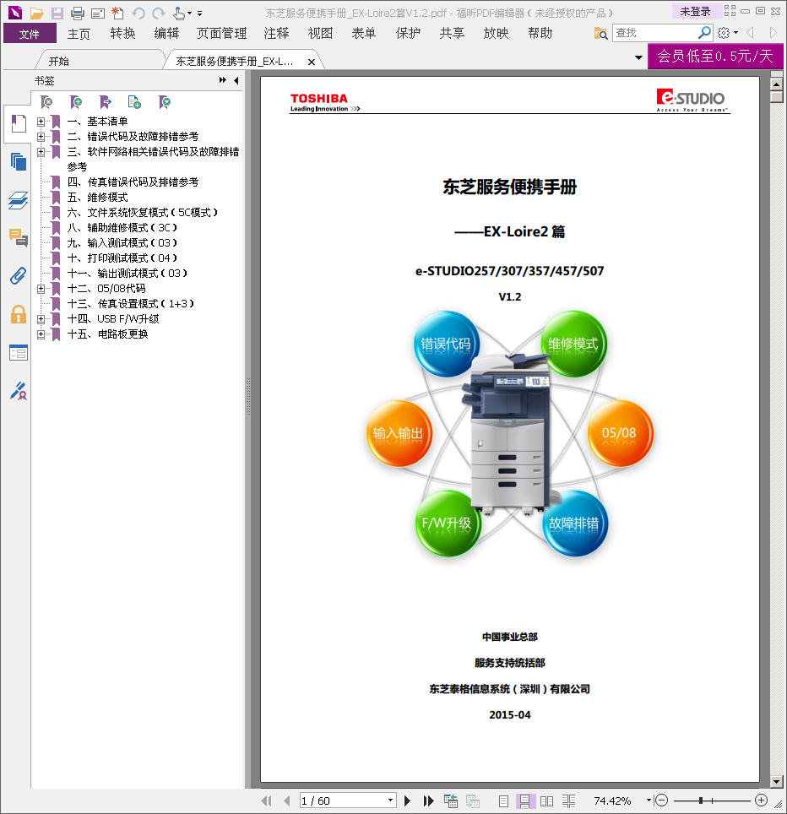Click vertical scrollbar up arrow

coord(777,84)
